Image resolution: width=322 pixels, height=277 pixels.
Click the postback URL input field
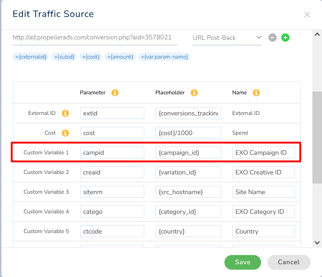click(x=95, y=38)
